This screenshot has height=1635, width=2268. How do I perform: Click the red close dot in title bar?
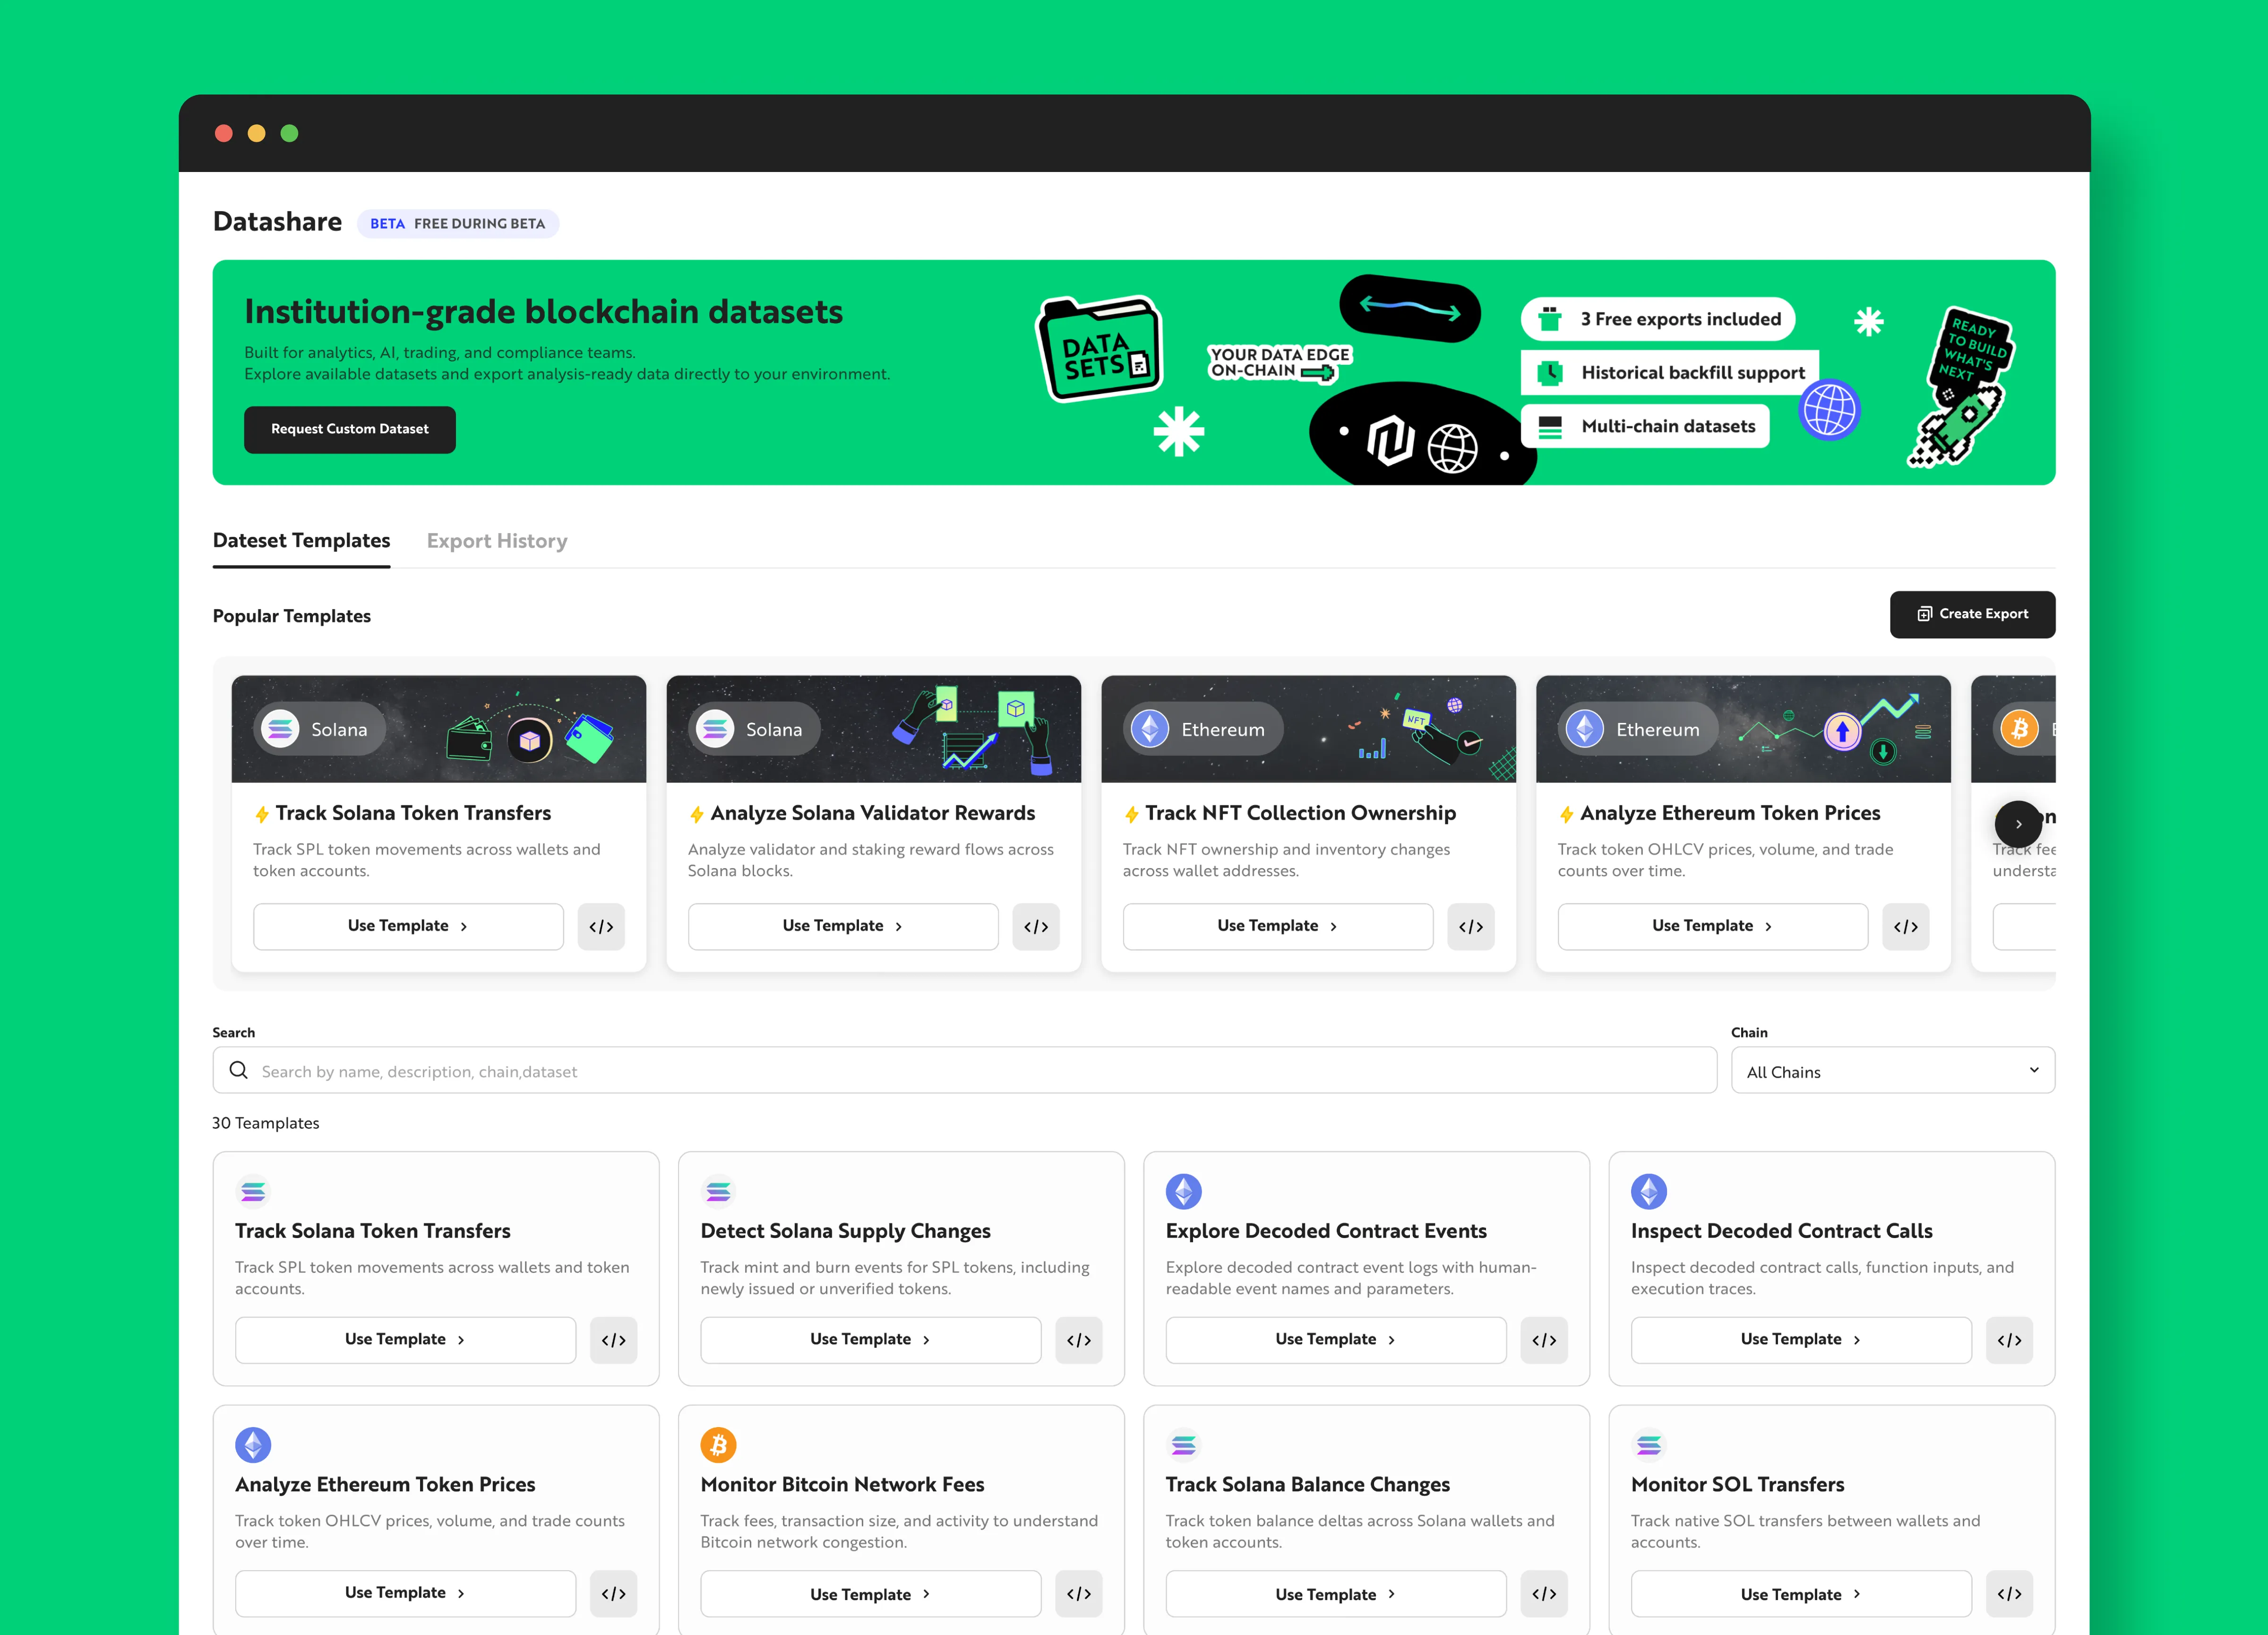click(224, 133)
